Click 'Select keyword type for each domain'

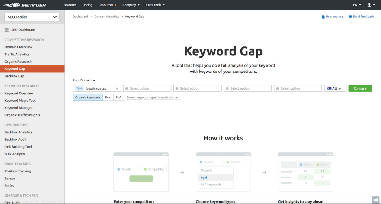click(x=153, y=97)
